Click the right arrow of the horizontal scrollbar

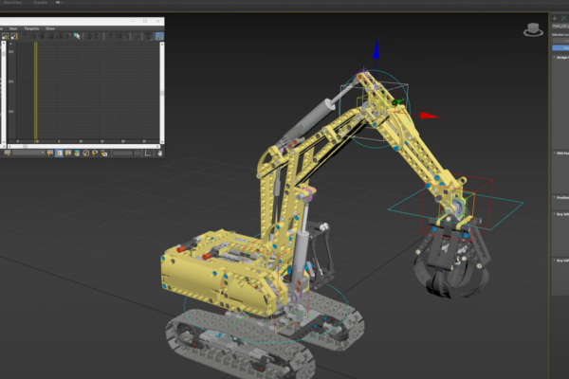click(x=158, y=147)
